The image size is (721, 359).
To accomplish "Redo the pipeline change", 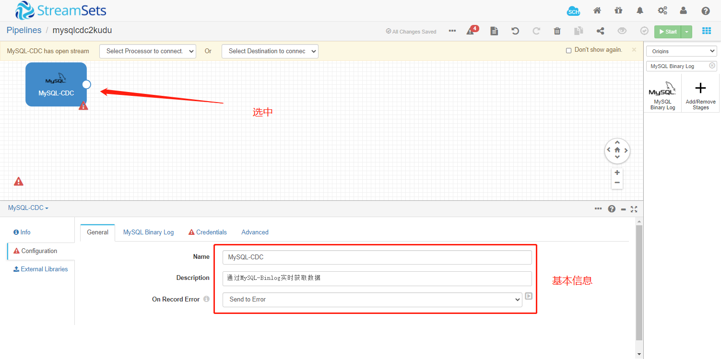I will click(x=536, y=31).
